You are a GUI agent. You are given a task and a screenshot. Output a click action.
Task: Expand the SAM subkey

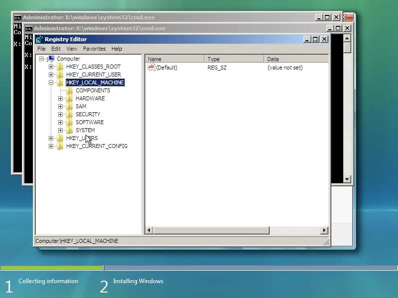point(60,106)
